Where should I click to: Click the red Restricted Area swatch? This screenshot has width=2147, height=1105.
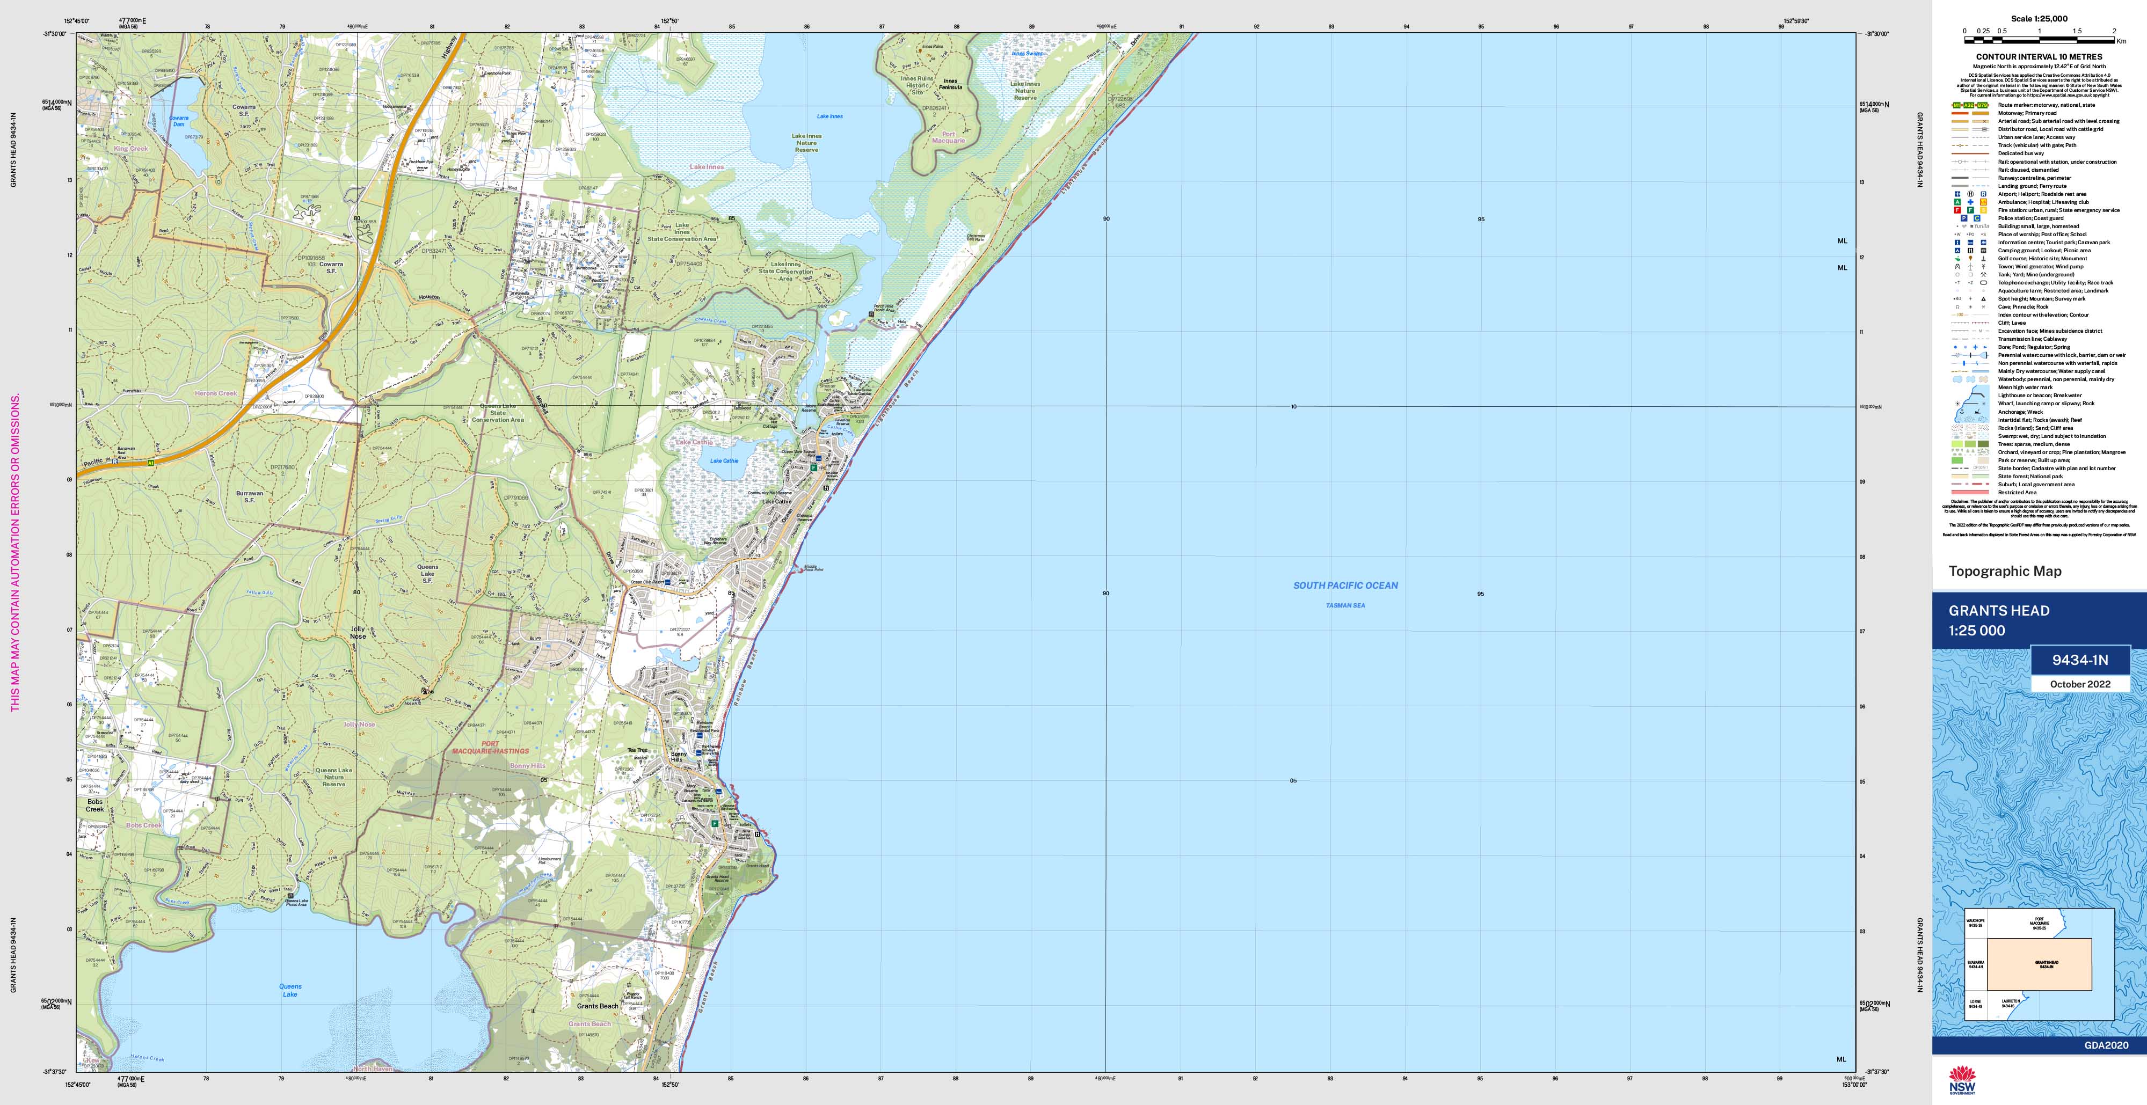pos(1970,493)
